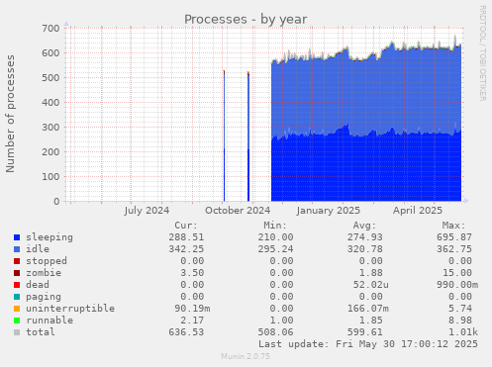Click total max value 1.01k
This screenshot has width=492, height=367.
463,332
